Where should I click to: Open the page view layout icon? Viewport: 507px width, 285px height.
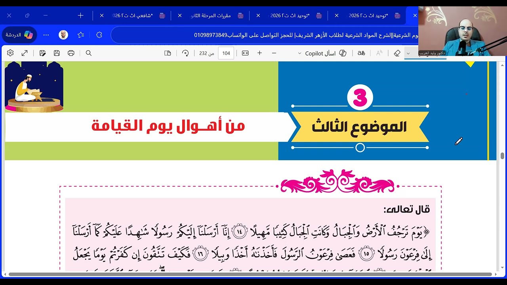tap(168, 53)
